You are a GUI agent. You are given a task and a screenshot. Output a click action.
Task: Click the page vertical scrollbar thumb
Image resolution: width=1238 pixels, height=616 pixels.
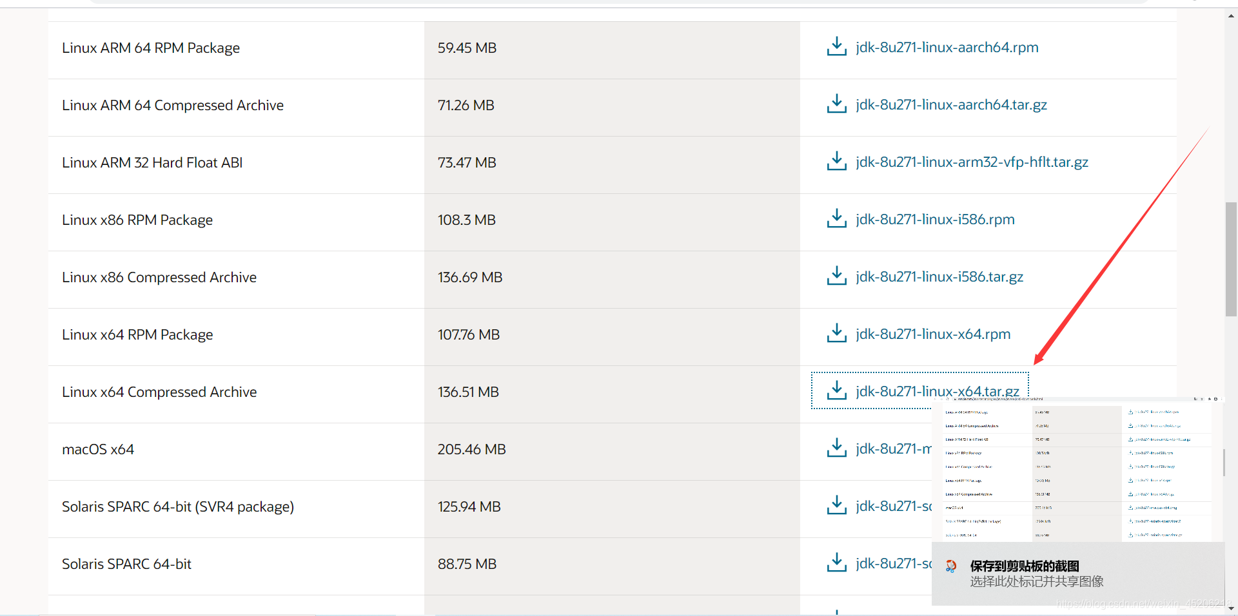[1231, 259]
